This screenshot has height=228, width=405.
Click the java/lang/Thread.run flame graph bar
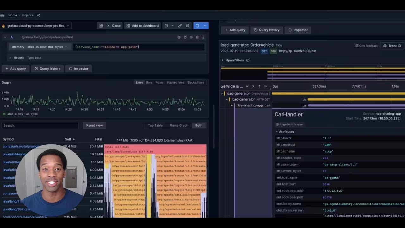pyautogui.click(x=155, y=152)
